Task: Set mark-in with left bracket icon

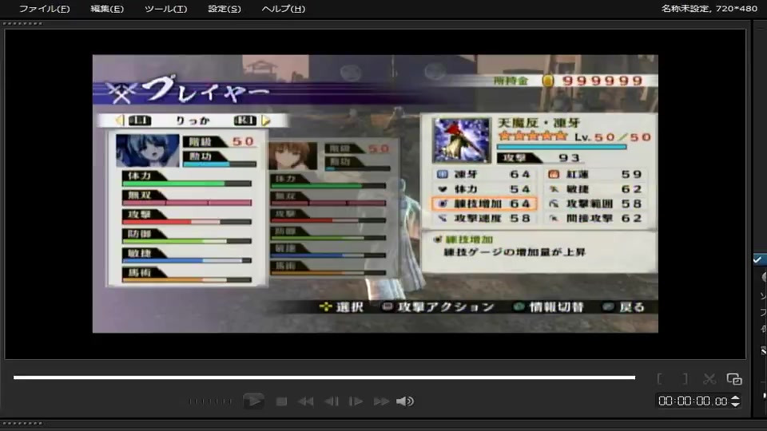Action: (660, 378)
